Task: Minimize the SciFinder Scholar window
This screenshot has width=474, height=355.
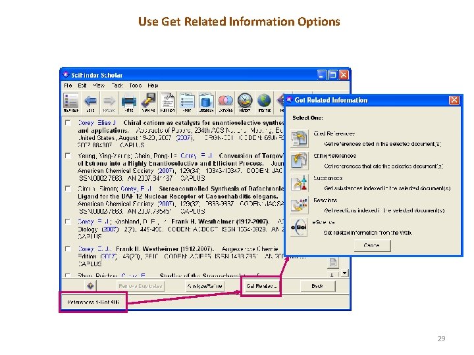Action: pyautogui.click(x=322, y=74)
